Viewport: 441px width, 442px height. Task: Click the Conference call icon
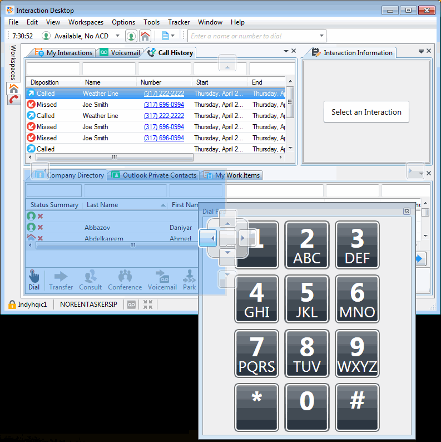tap(125, 280)
